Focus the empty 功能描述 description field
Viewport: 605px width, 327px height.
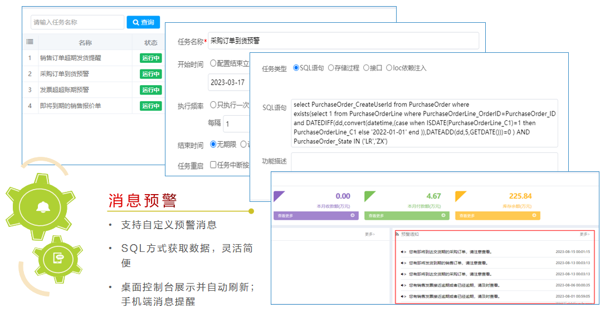pyautogui.click(x=425, y=162)
